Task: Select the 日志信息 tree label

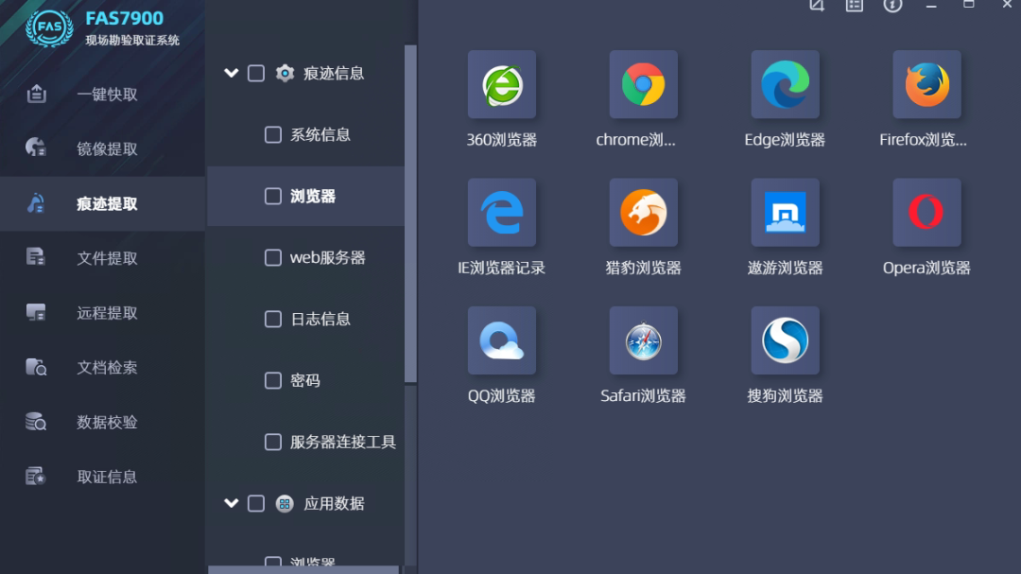Action: click(320, 320)
